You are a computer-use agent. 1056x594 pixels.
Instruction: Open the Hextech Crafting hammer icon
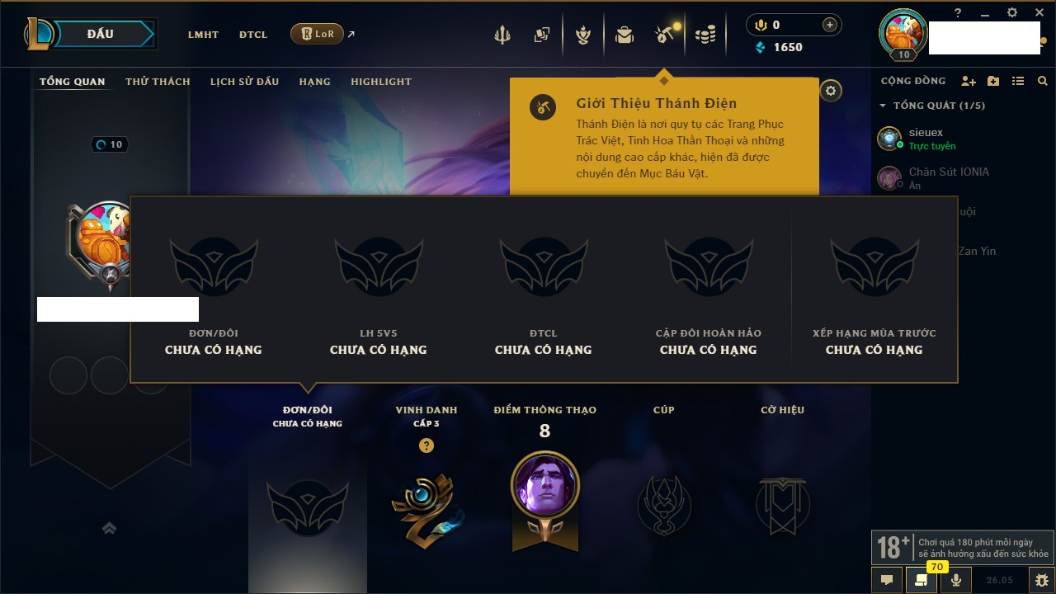pyautogui.click(x=664, y=34)
